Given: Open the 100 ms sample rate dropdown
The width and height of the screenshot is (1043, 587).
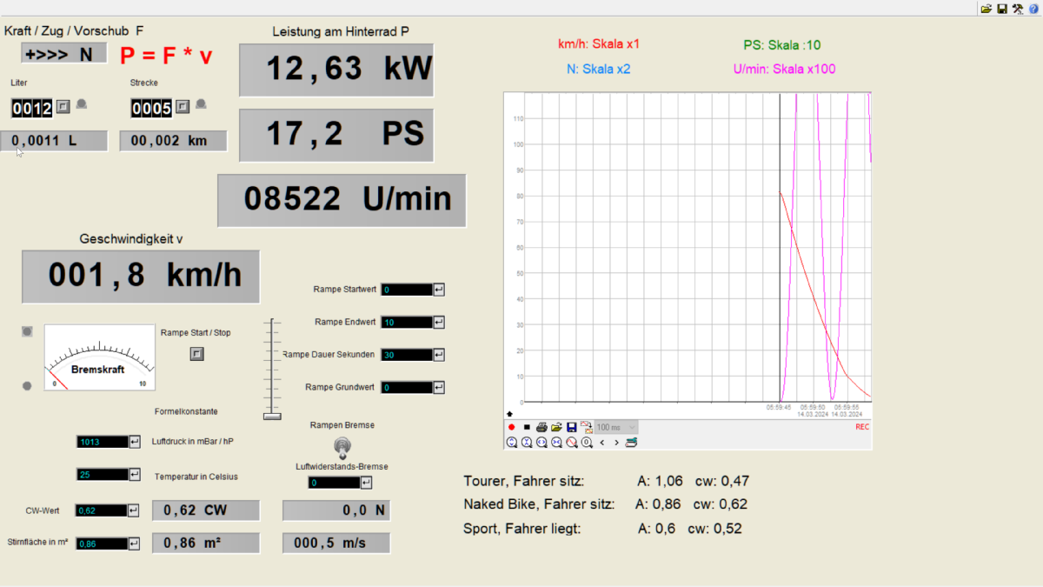Looking at the screenshot, I should (616, 428).
